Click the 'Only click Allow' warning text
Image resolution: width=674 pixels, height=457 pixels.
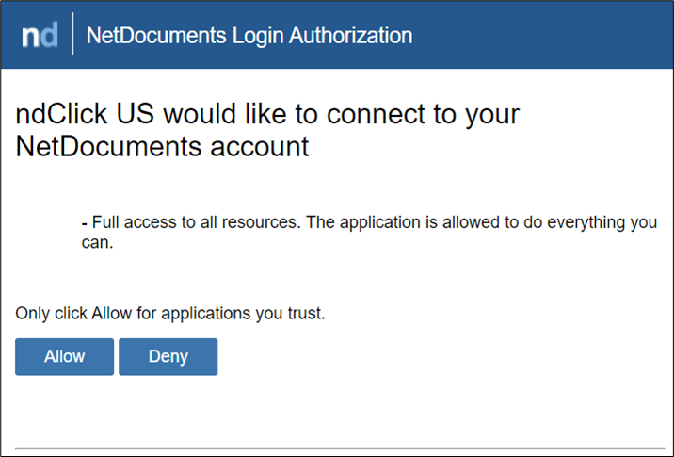click(170, 313)
